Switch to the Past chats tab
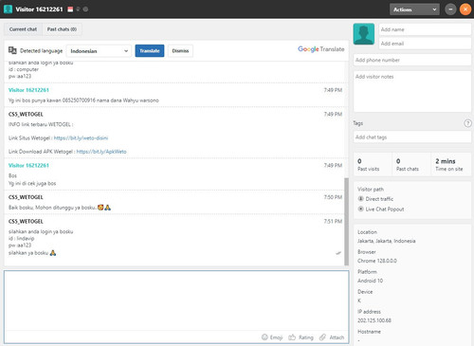This screenshot has height=346, width=474. tap(62, 29)
